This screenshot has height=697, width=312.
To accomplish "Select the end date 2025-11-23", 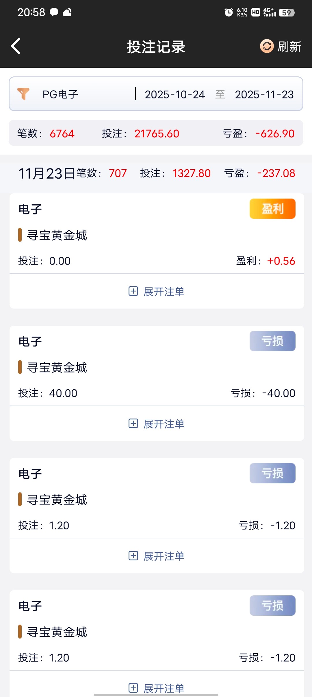I will click(x=264, y=94).
